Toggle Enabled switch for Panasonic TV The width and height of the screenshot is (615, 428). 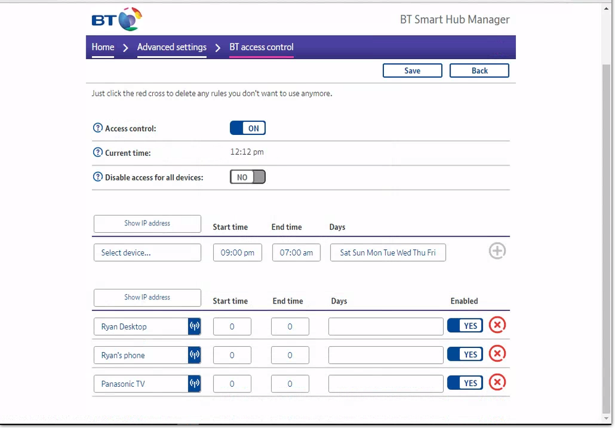tap(465, 383)
